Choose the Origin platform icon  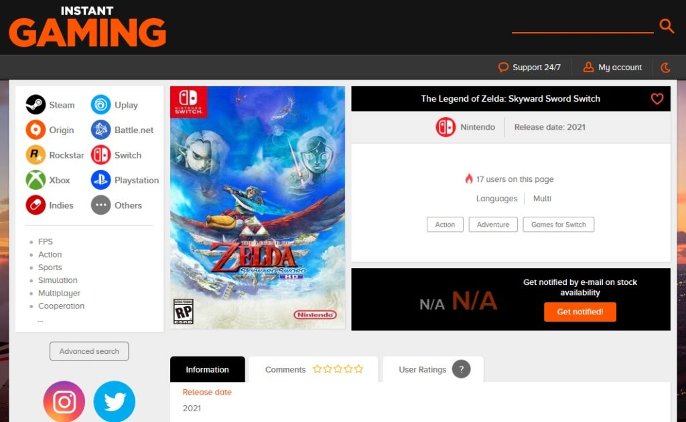36,130
